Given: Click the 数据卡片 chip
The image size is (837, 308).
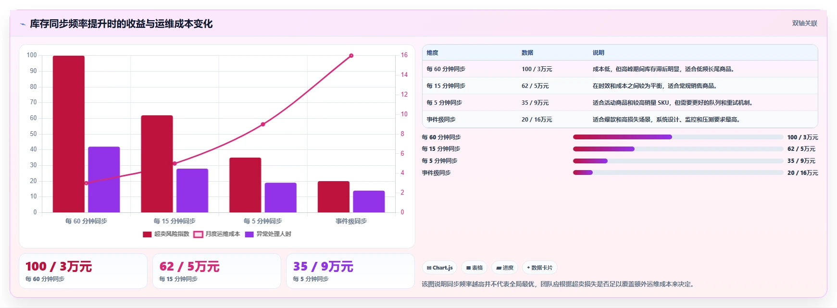Looking at the screenshot, I should point(539,268).
